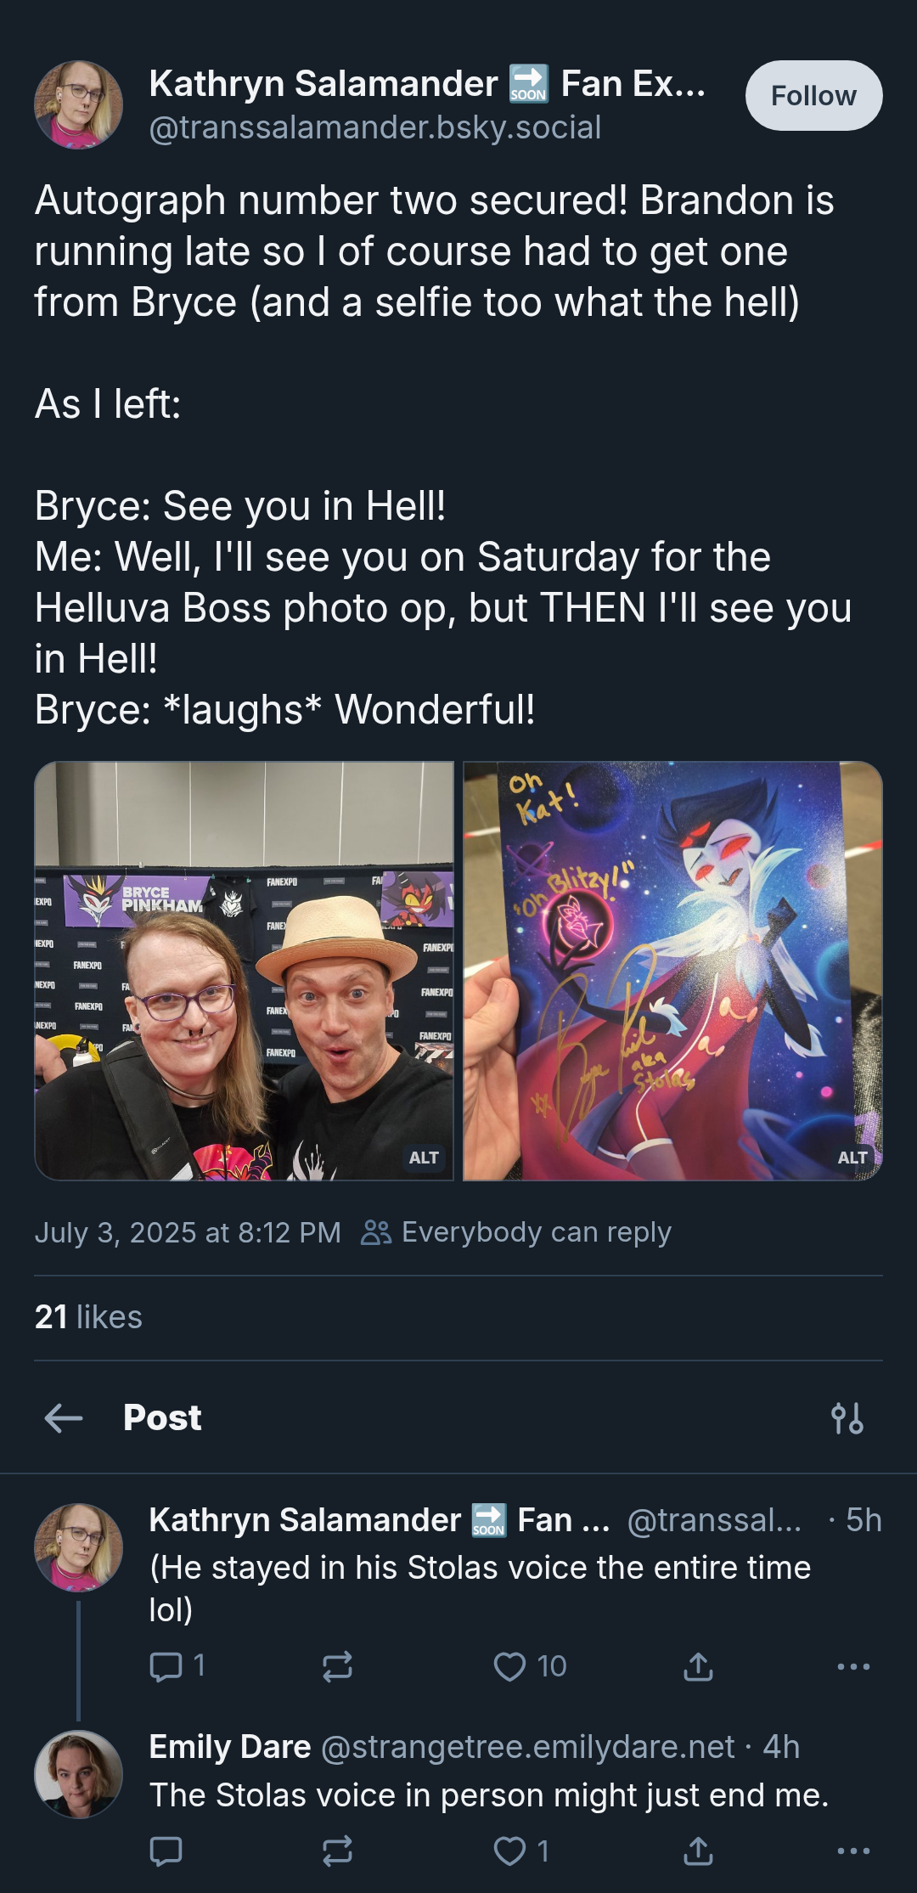The height and width of the screenshot is (1893, 917).
Task: Go back with the left arrow icon
Action: 64,1417
